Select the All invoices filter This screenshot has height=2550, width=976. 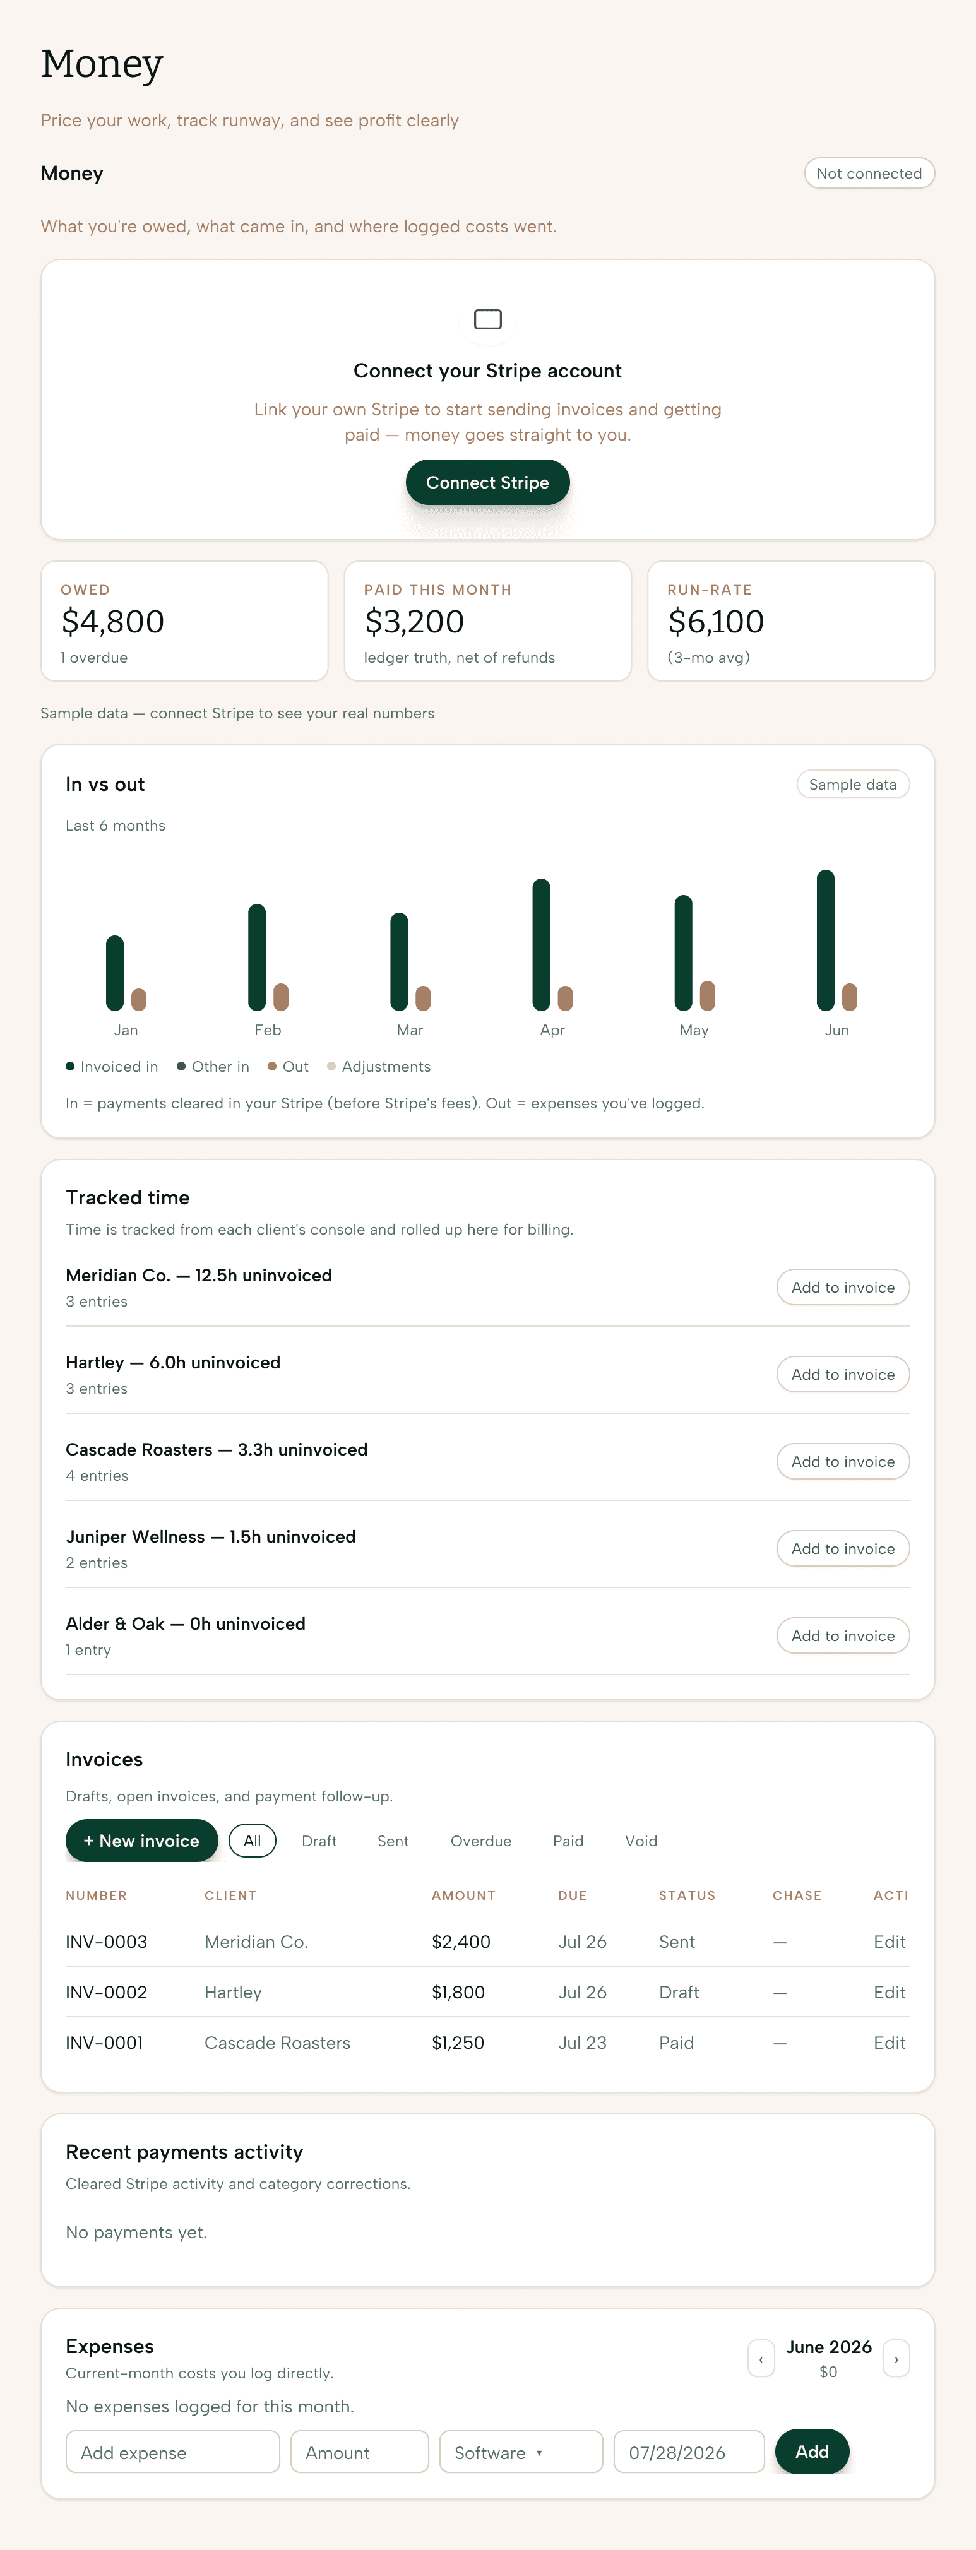click(x=253, y=1841)
